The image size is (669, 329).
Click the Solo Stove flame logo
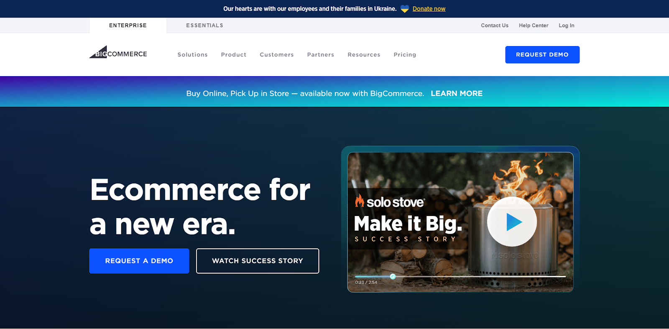click(x=359, y=201)
